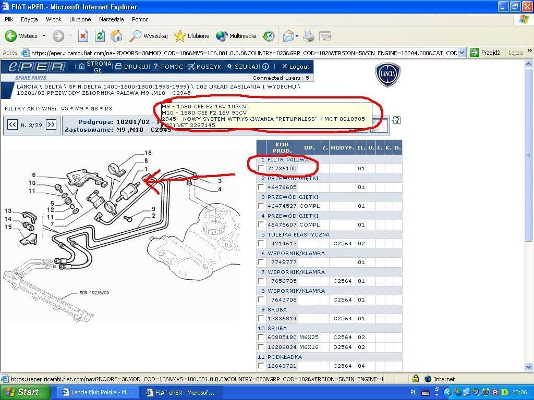Click the SZUKAJ search link
The height and width of the screenshot is (400, 534).
(x=243, y=67)
